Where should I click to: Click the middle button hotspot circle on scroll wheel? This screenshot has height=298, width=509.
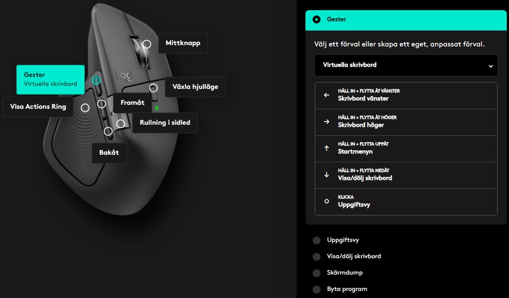click(x=147, y=44)
